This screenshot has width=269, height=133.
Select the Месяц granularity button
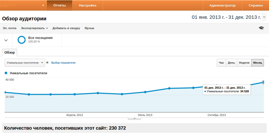coord(257,63)
